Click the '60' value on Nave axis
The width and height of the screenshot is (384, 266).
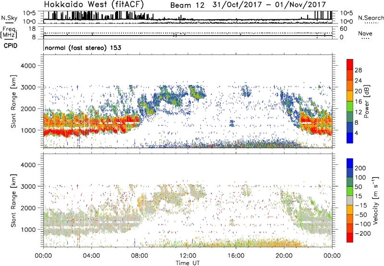click(x=344, y=29)
